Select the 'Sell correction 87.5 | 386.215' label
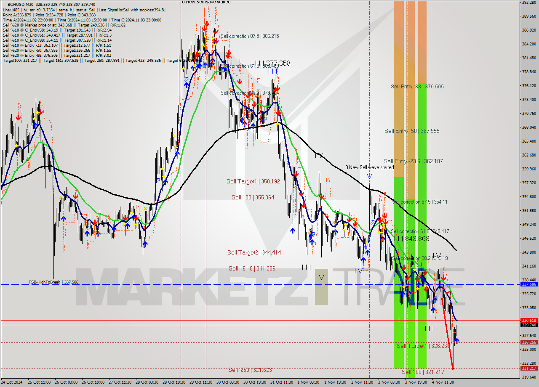This screenshot has height=387, width=539. pyautogui.click(x=250, y=36)
